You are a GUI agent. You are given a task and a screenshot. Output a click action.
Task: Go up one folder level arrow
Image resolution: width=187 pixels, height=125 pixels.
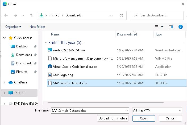coord(31,15)
